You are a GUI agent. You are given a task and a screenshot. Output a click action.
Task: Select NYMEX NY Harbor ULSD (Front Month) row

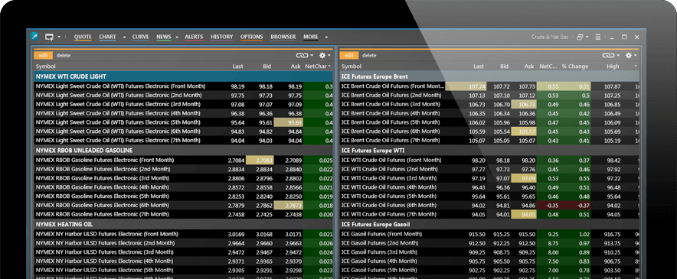tap(184, 234)
